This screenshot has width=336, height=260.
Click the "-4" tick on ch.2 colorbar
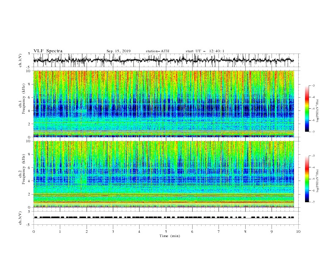(313, 167)
